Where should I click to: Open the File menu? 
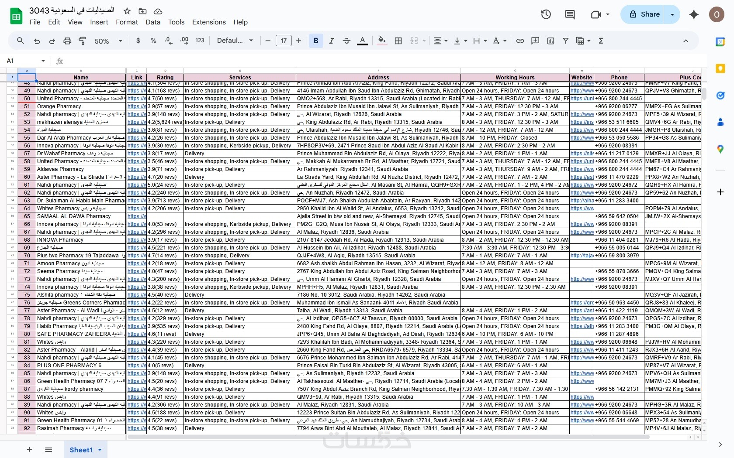[35, 22]
